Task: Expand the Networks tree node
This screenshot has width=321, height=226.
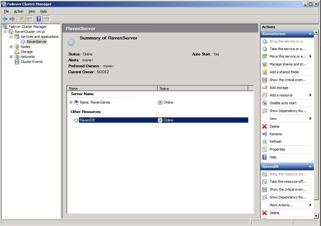Action: click(11, 57)
